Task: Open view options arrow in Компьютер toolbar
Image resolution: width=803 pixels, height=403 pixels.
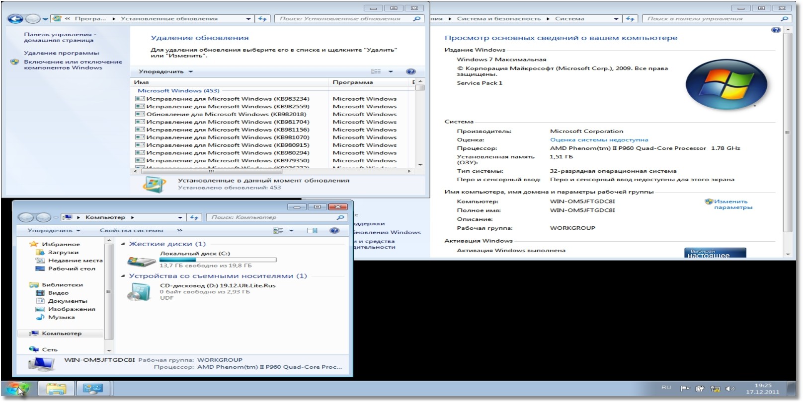Action: coord(291,230)
